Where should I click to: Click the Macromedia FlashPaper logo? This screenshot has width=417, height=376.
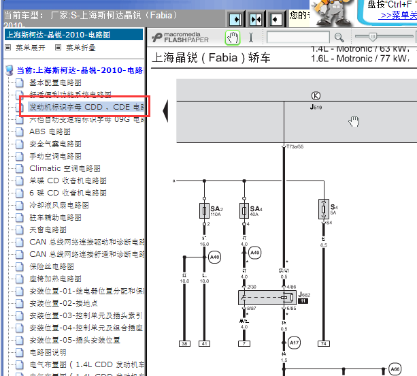180,37
